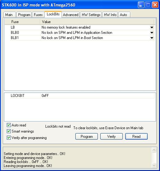Click 'Entering programming mode.. OK!' log line
160x171 pixels.
[28, 158]
